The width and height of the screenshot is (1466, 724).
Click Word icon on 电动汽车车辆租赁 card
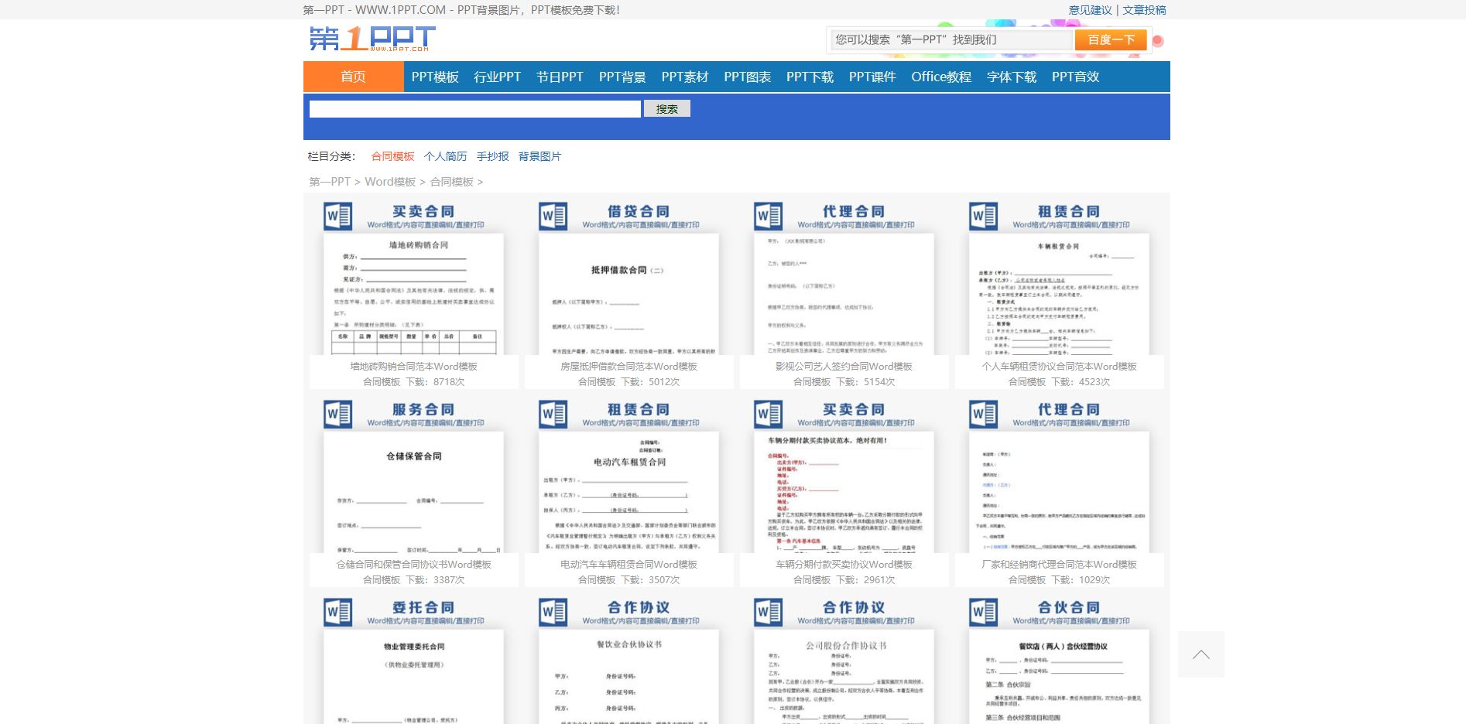pyautogui.click(x=553, y=414)
